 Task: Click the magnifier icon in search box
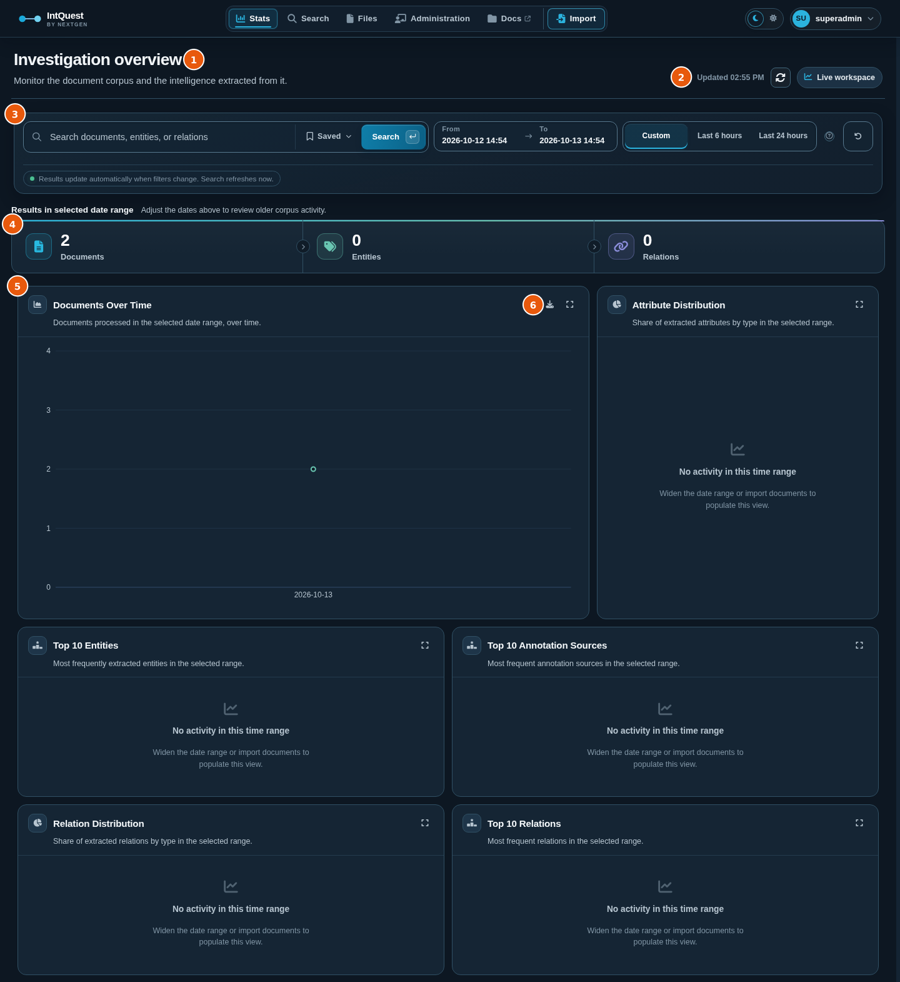coord(37,137)
